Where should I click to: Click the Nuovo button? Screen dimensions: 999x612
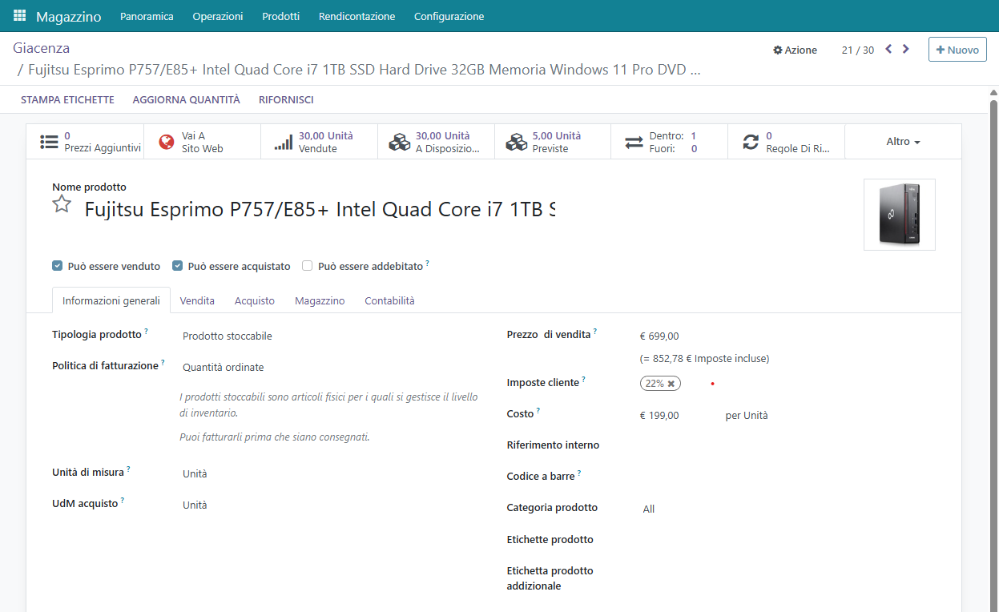(x=957, y=50)
